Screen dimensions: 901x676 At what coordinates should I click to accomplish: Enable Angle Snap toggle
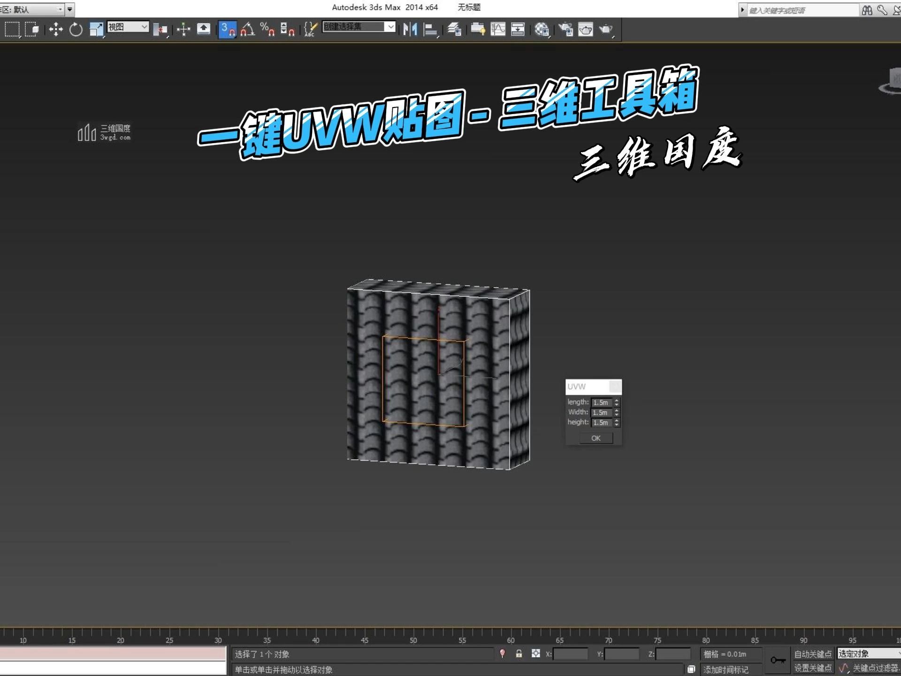click(248, 30)
